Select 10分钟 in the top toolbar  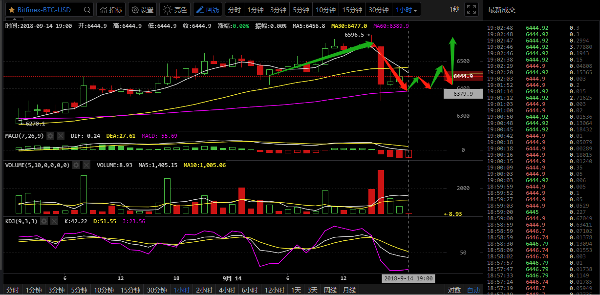[325, 10]
